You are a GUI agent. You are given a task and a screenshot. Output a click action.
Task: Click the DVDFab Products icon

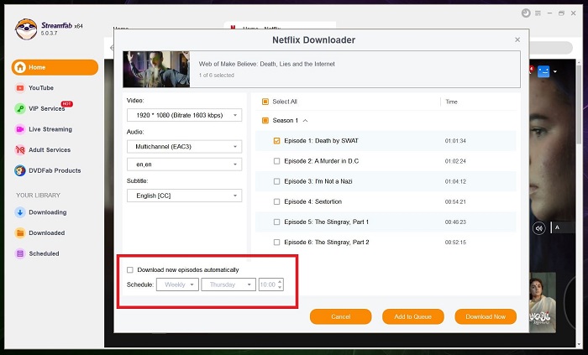tap(20, 170)
